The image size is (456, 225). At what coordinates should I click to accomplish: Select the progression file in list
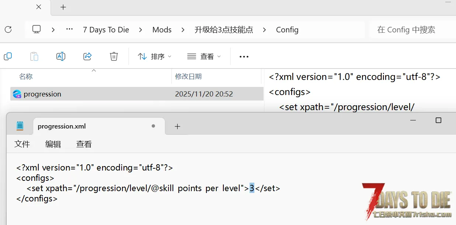(42, 94)
